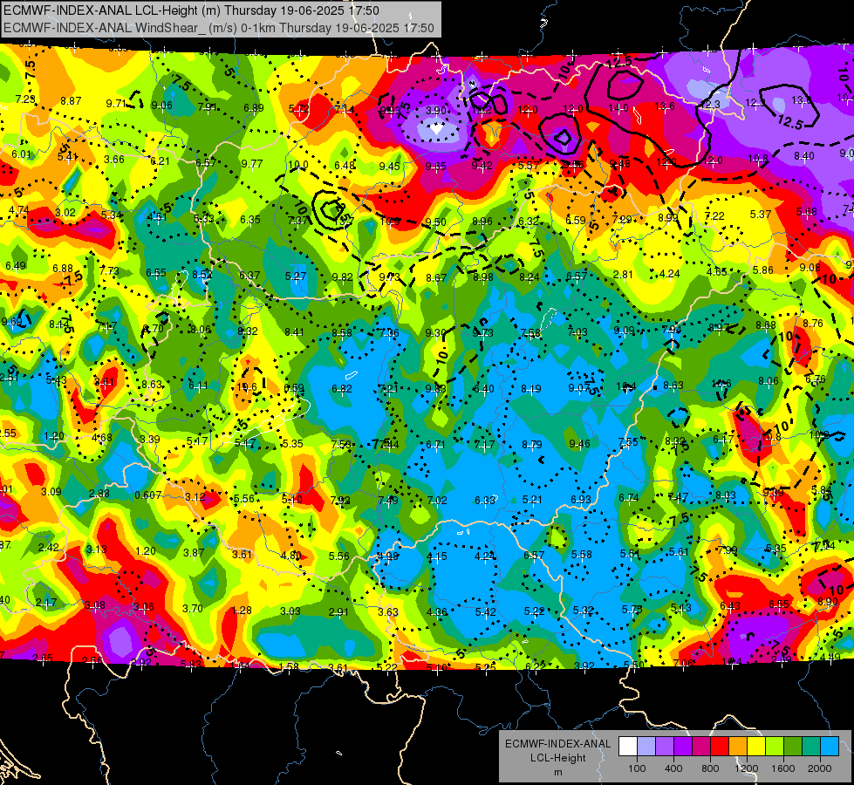Click the legend value 100
This screenshot has width=854, height=785.
637,768
